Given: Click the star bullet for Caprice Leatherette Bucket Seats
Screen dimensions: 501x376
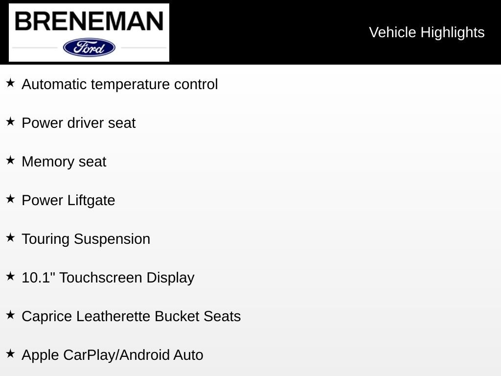Looking at the screenshot, I should [10, 315].
